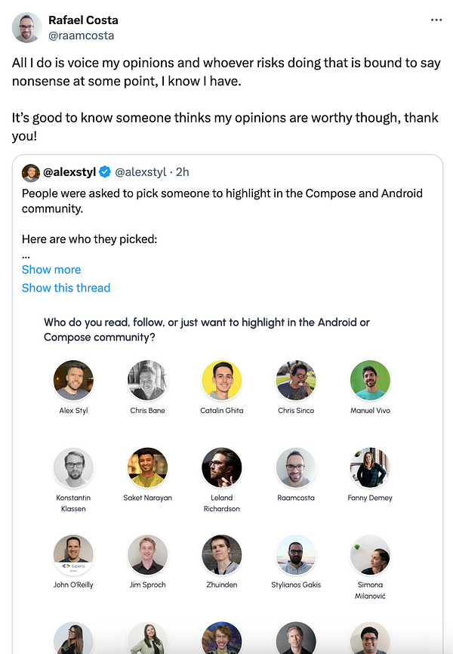Click the Rafael Costa display name
The width and height of the screenshot is (453, 654).
[83, 20]
